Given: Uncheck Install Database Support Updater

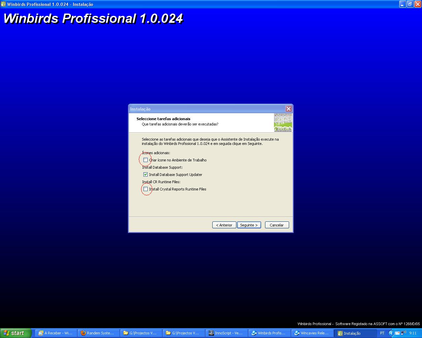Looking at the screenshot, I should pyautogui.click(x=145, y=175).
